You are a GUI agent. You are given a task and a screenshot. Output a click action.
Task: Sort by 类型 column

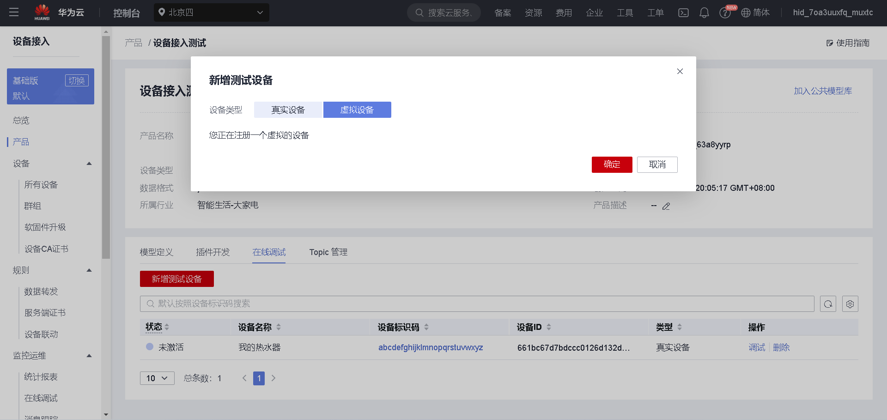[x=680, y=327]
